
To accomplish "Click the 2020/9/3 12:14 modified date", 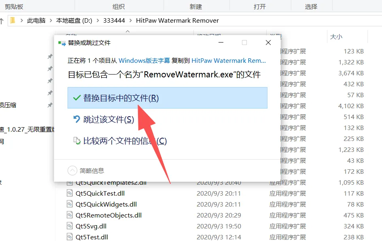I will [x=219, y=237].
